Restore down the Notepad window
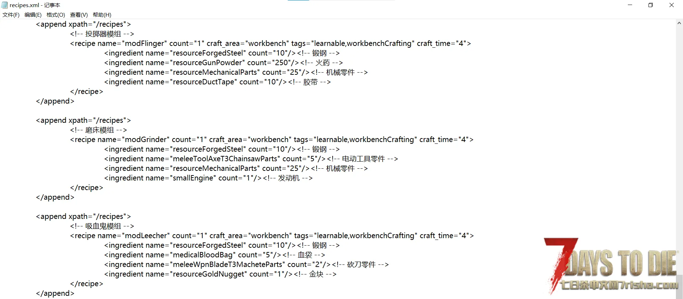The height and width of the screenshot is (299, 683). 651,5
